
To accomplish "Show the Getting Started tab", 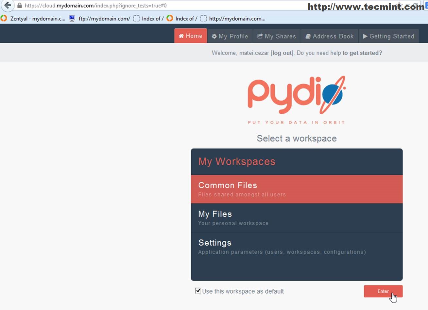I will click(389, 36).
